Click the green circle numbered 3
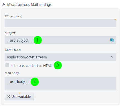 [x=58, y=65]
